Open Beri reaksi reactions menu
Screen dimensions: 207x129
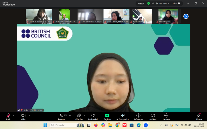coord(93,117)
